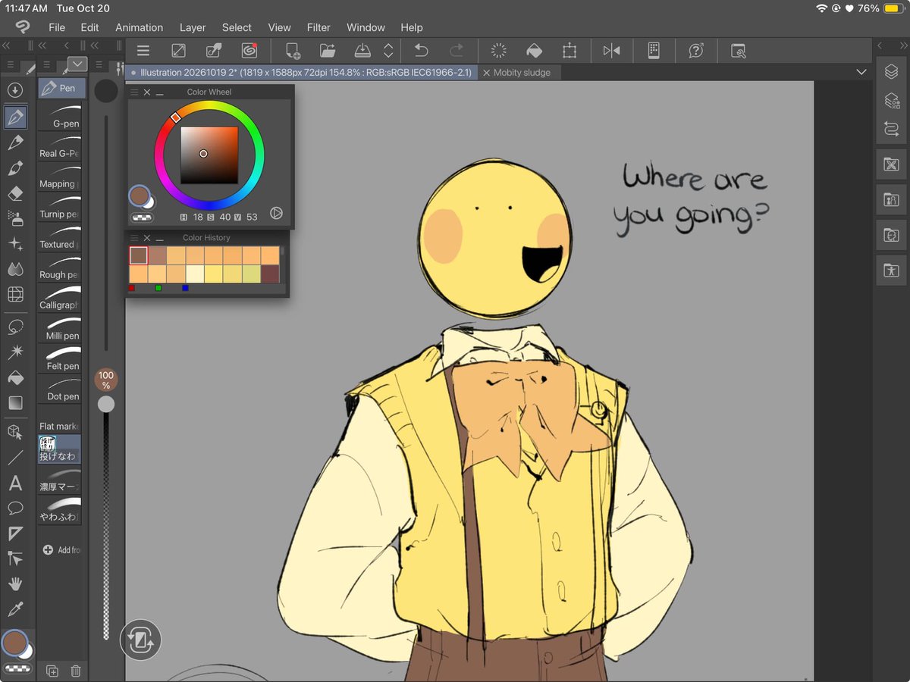Open the command bar hamburger menu
Image resolution: width=910 pixels, height=682 pixels.
pos(143,51)
